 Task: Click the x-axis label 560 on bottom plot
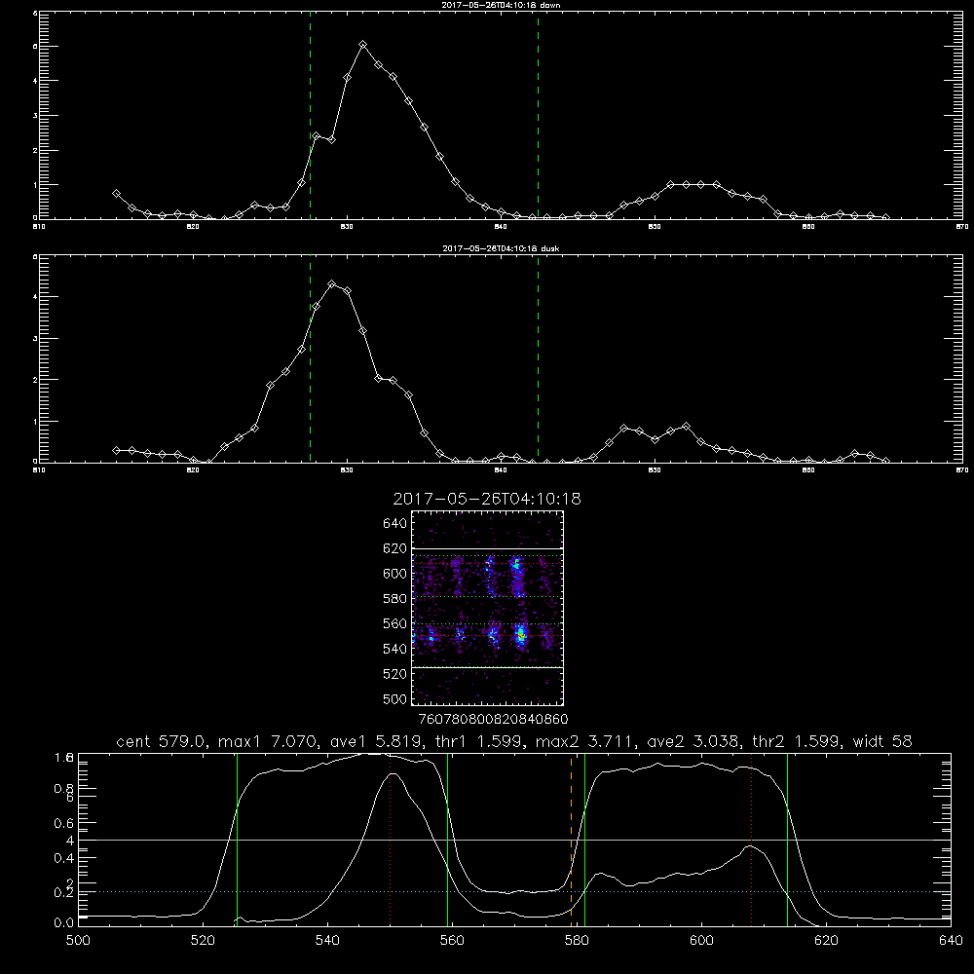pos(452,941)
